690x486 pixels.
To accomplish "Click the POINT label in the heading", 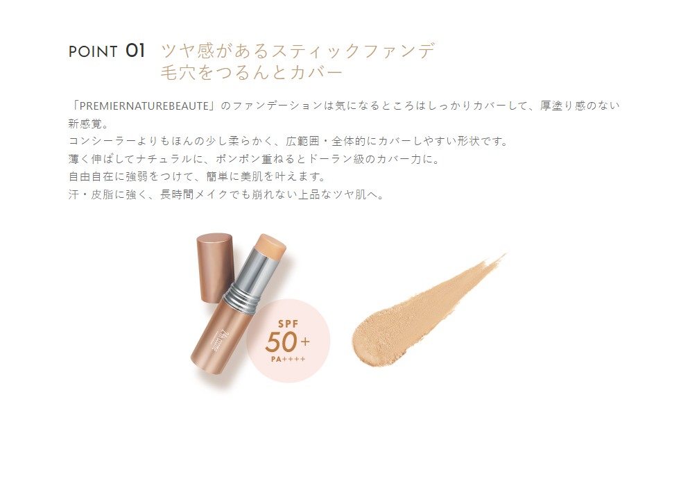I will (x=93, y=52).
